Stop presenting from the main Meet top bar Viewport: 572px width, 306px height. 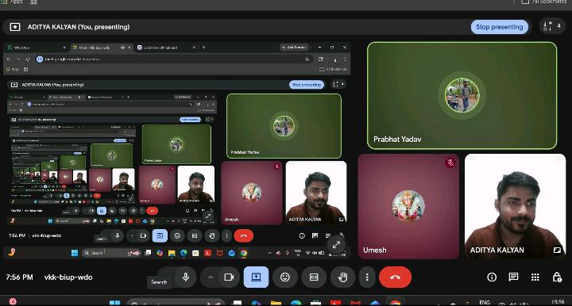[x=500, y=27]
